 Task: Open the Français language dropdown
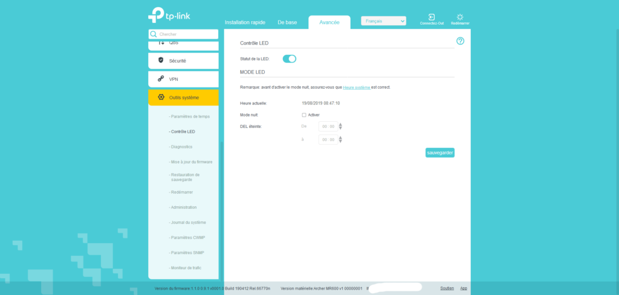coord(383,21)
